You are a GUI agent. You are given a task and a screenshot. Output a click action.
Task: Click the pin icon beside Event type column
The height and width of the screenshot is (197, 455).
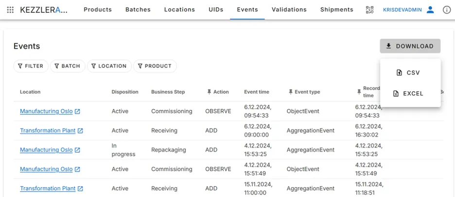(x=291, y=92)
